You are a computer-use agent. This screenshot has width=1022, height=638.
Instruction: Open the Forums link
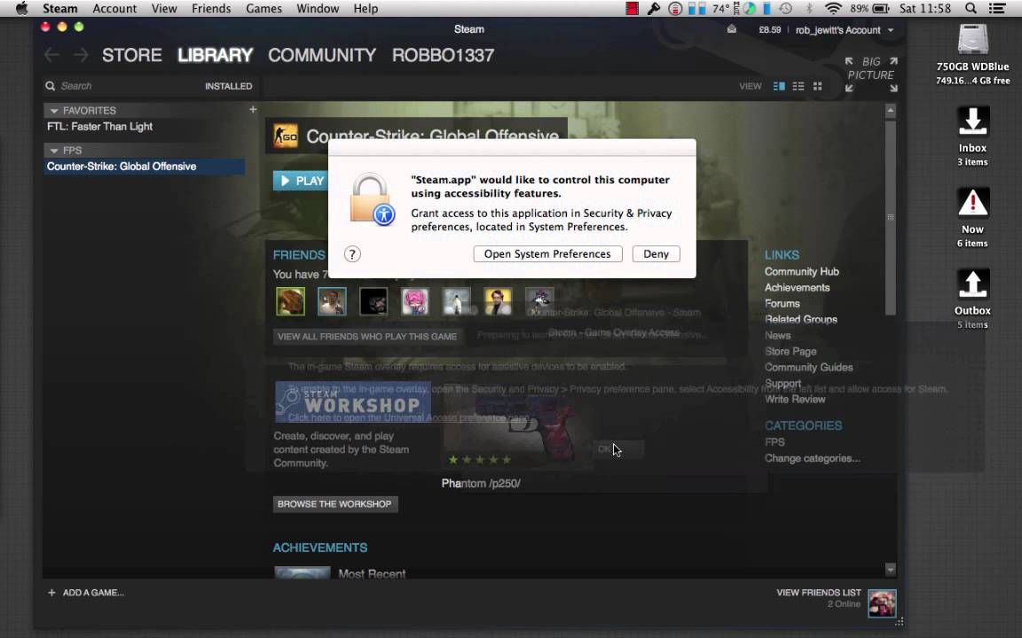(782, 303)
